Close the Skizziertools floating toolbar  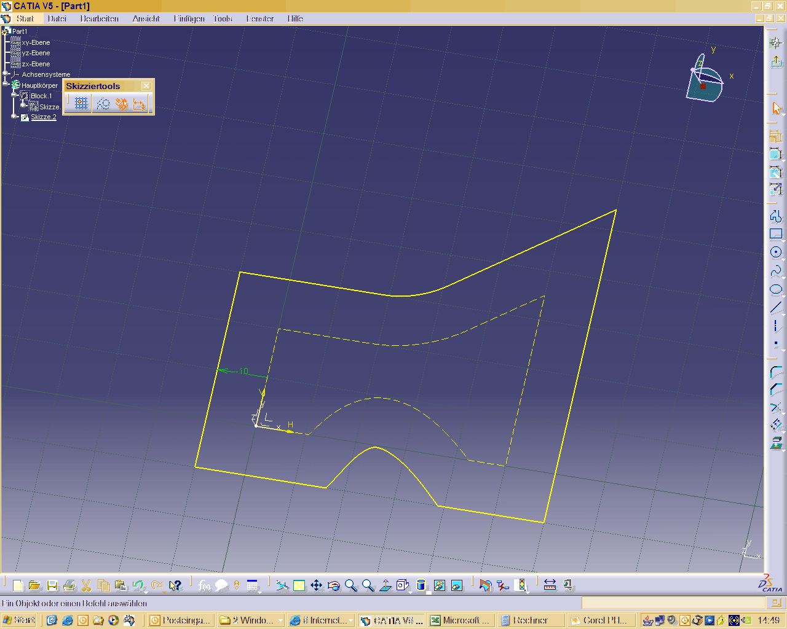146,86
